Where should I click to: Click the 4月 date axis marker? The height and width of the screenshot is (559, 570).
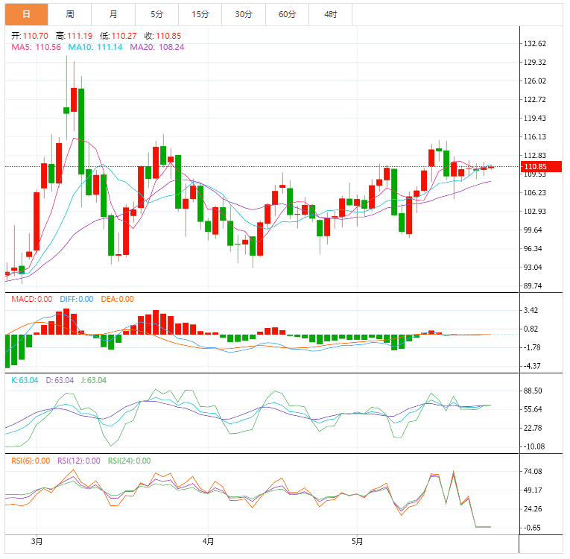[209, 542]
